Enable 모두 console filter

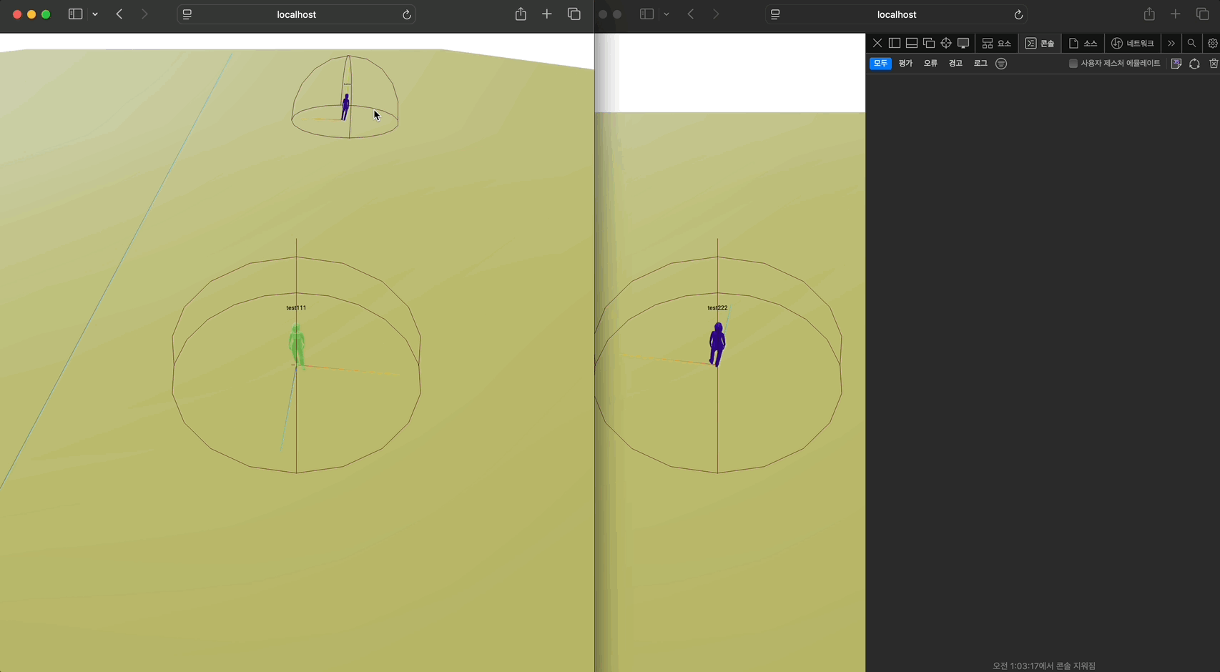(880, 64)
